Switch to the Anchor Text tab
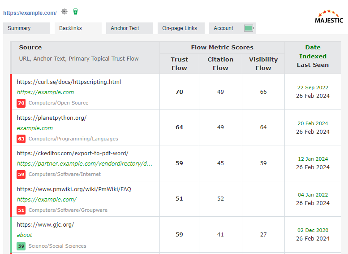Image resolution: width=348 pixels, height=254 pixels. (x=125, y=28)
